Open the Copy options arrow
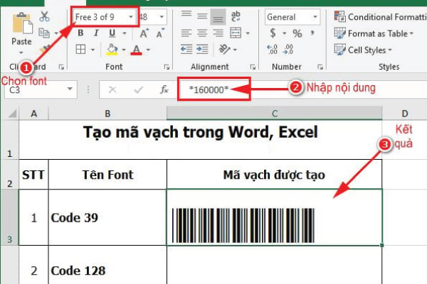427x284 pixels. [x=56, y=33]
